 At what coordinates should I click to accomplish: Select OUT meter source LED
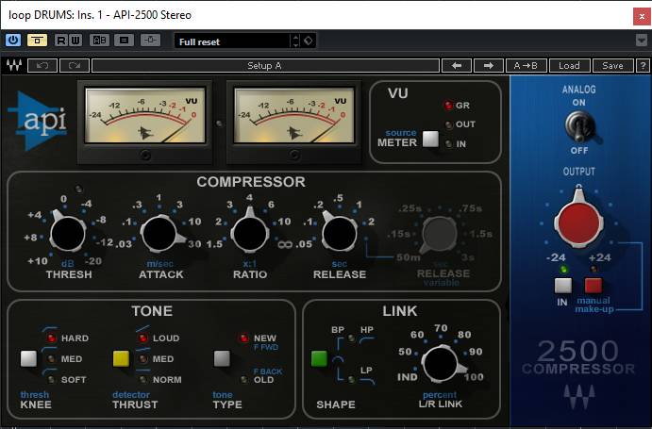449,124
